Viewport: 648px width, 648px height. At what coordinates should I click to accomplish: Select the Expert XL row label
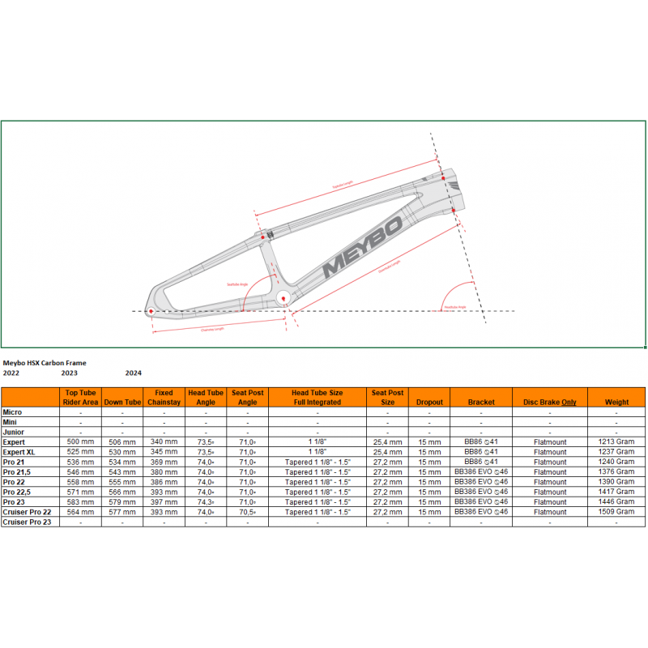coord(22,451)
